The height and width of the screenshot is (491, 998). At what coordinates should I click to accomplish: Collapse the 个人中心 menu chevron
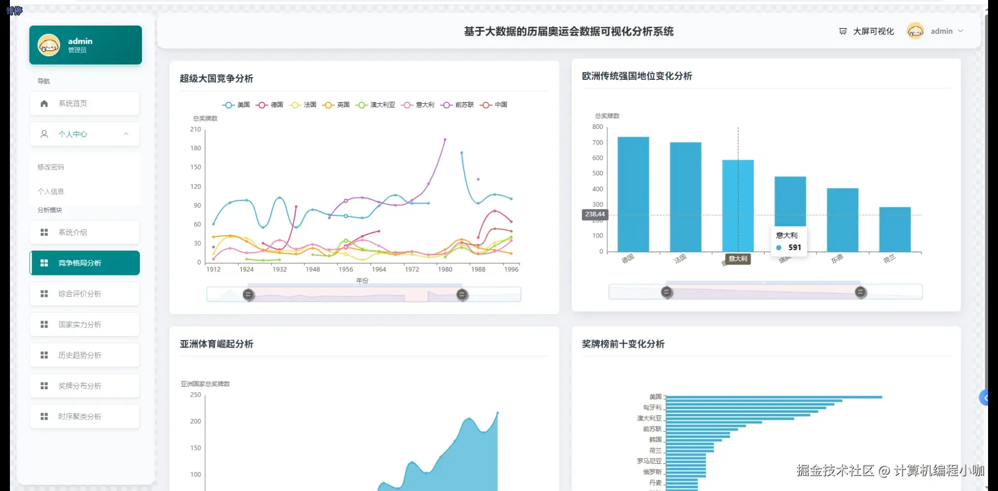pos(126,134)
